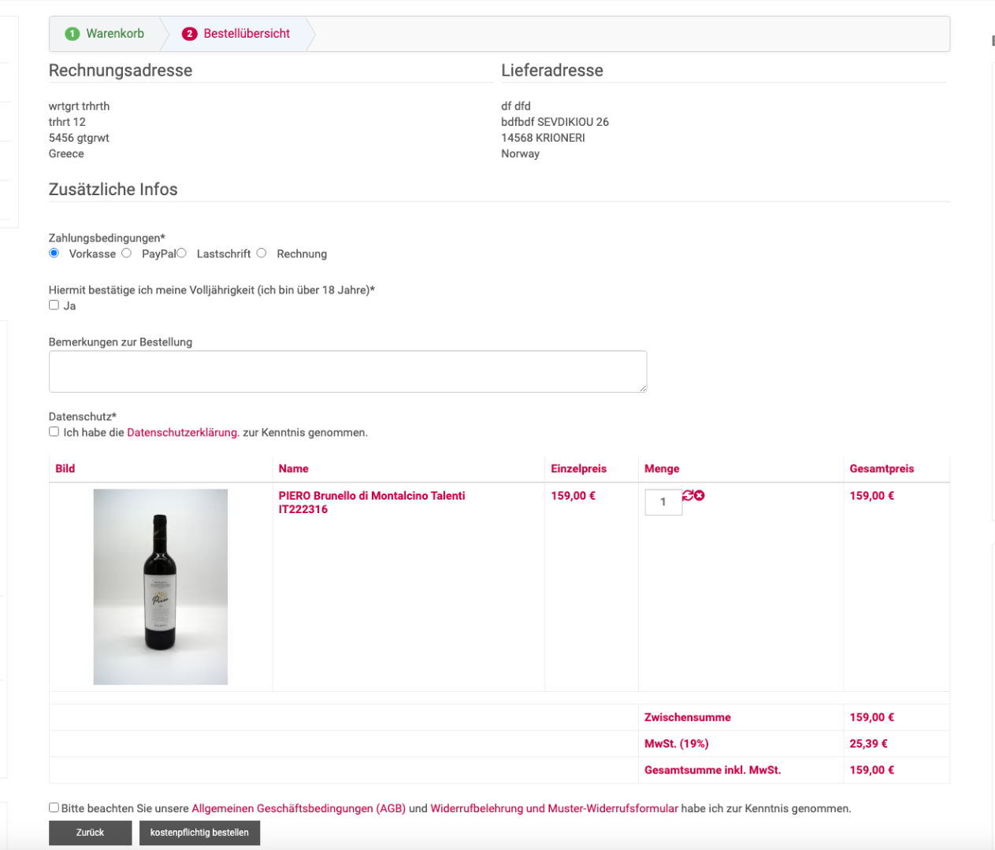This screenshot has height=850, width=995.
Task: Select the Lastschrift radio button
Action: click(181, 253)
